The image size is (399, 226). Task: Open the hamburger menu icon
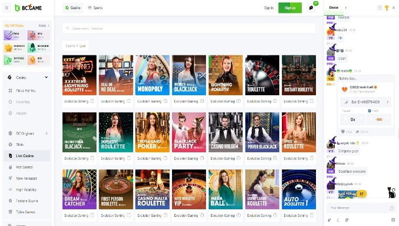(7, 8)
